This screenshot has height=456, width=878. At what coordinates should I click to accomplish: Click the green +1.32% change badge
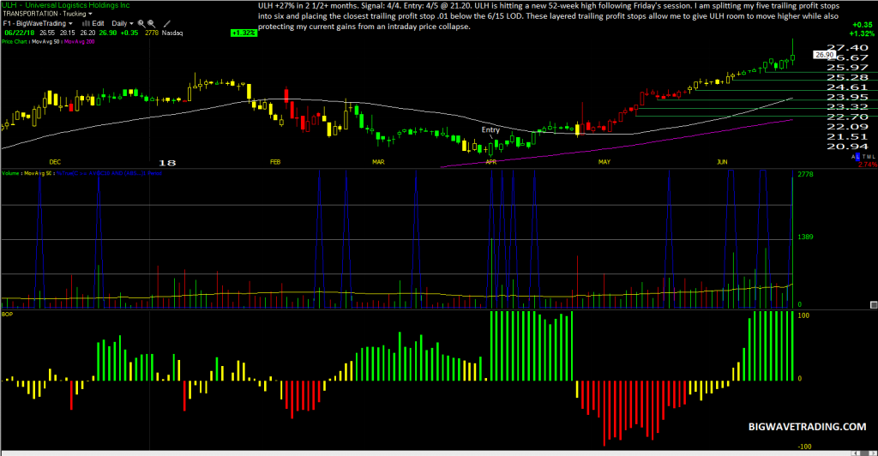[244, 33]
